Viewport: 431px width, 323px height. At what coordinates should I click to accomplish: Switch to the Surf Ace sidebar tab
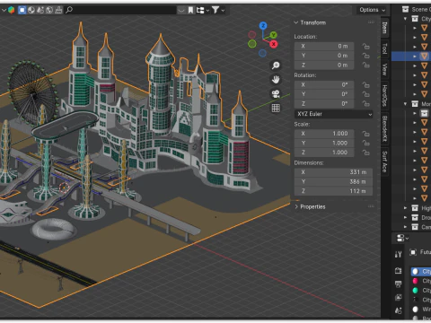pyautogui.click(x=384, y=161)
